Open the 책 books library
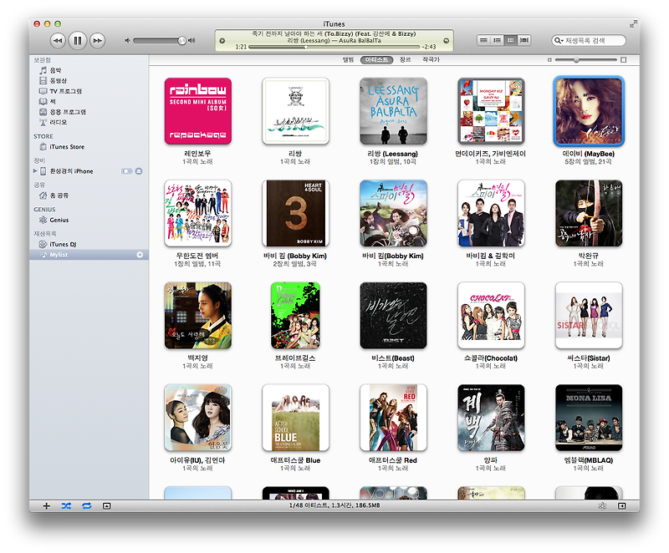This screenshot has height=553, width=669. [x=53, y=101]
